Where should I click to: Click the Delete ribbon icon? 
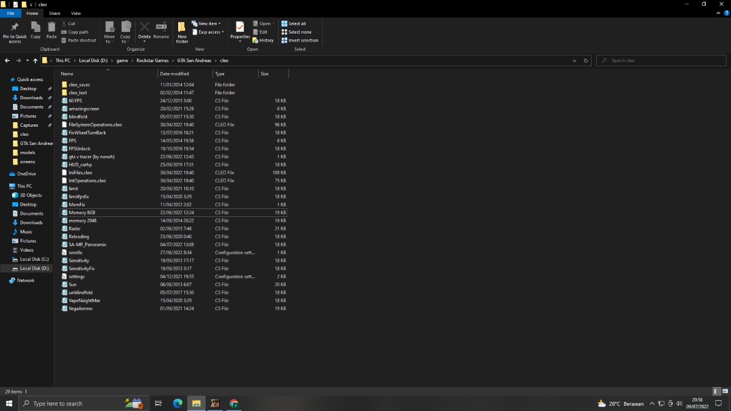tap(144, 31)
